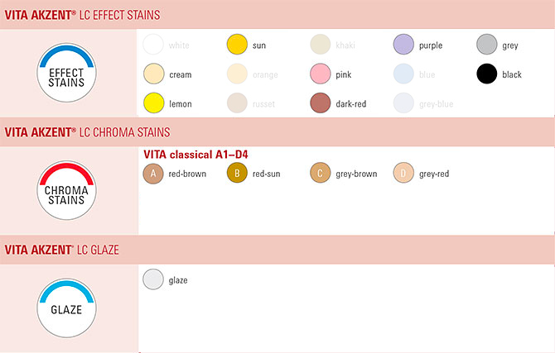555x353 pixels.
Task: Select the purple color swatch
Action: coord(403,45)
